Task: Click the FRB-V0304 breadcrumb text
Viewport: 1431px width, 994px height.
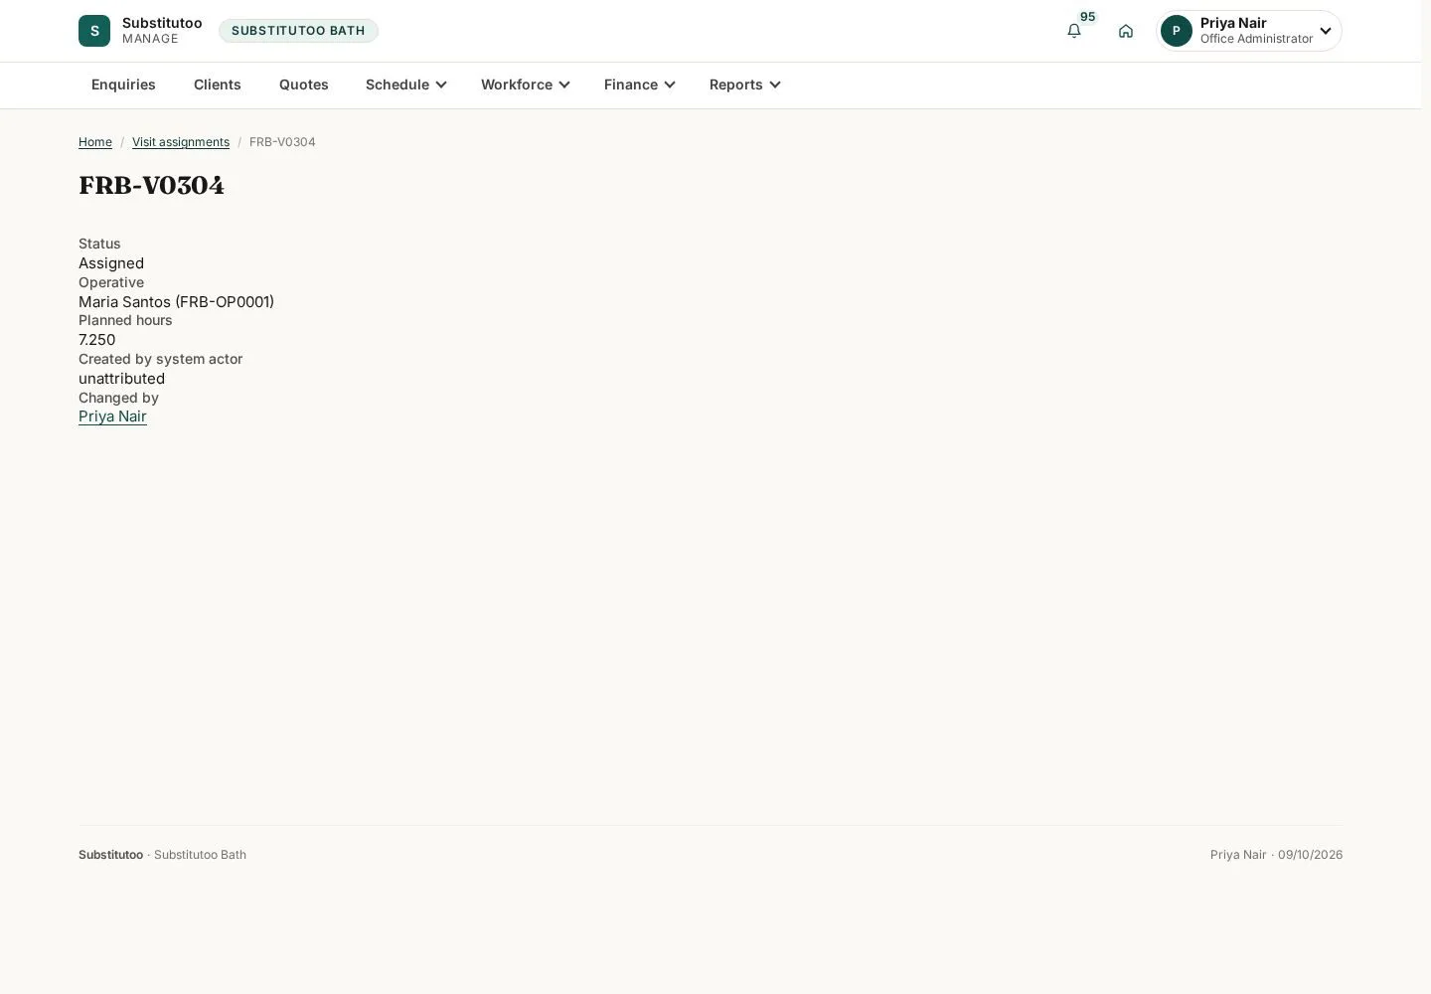Action: 282,142
